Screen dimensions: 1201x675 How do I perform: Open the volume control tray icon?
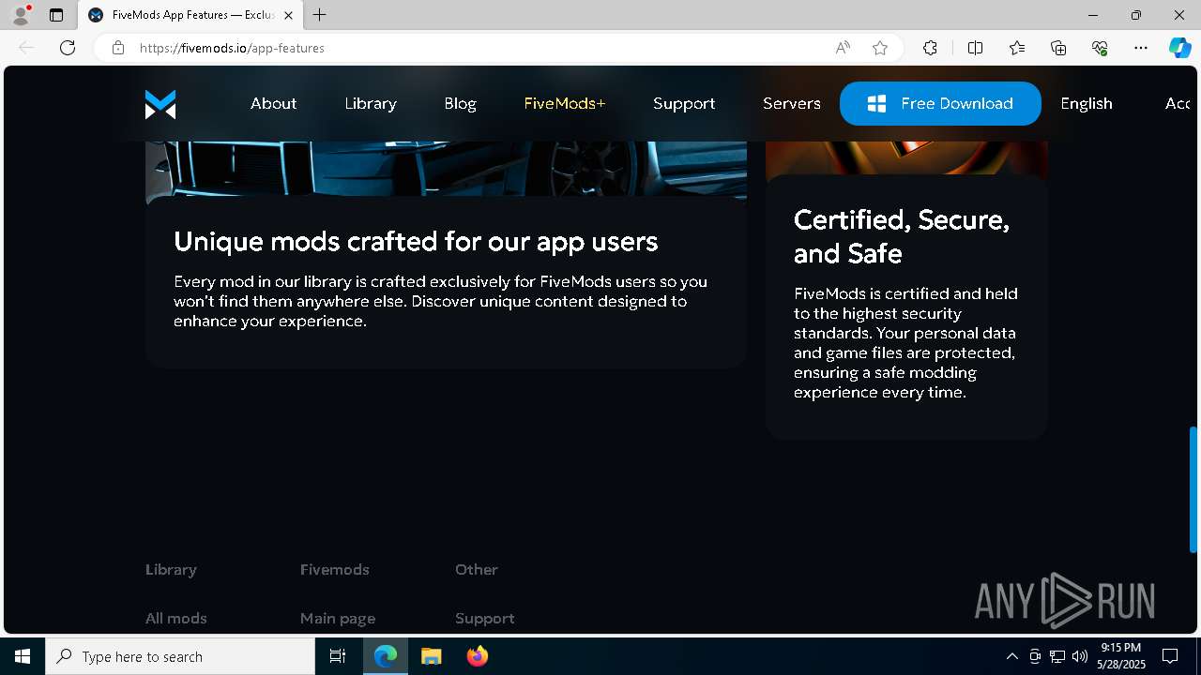[1080, 656]
